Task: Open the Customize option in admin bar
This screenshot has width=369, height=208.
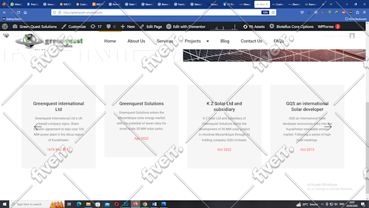Action: tap(74, 27)
